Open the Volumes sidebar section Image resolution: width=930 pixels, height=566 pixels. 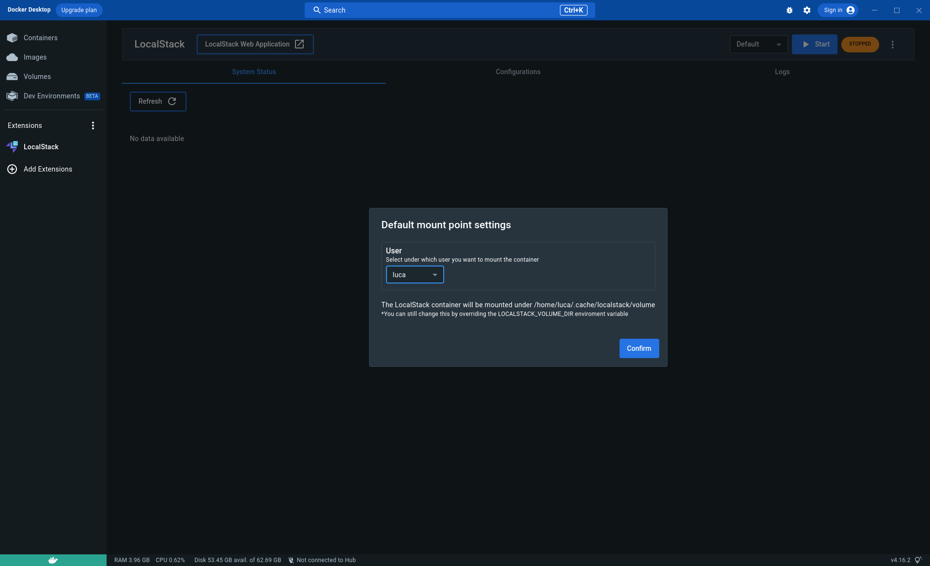[x=37, y=77]
